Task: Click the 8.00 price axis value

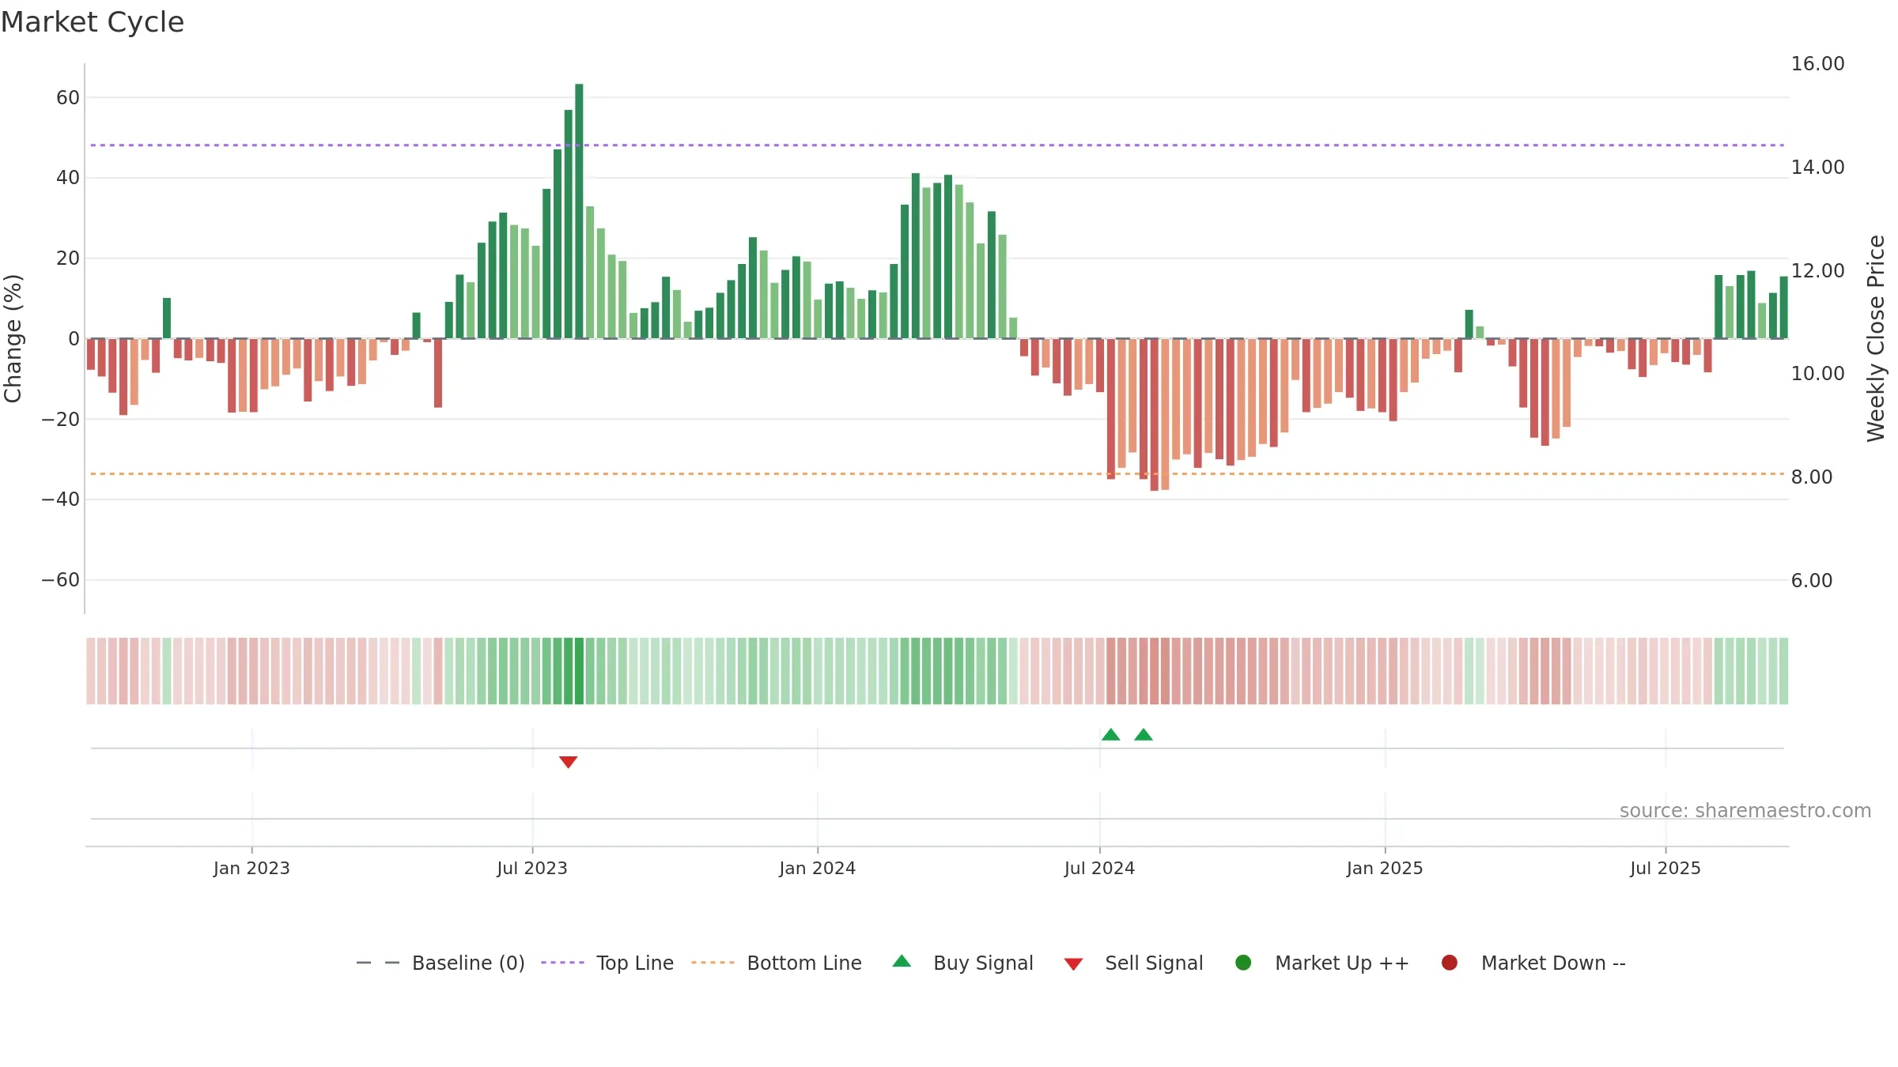Action: click(1811, 477)
